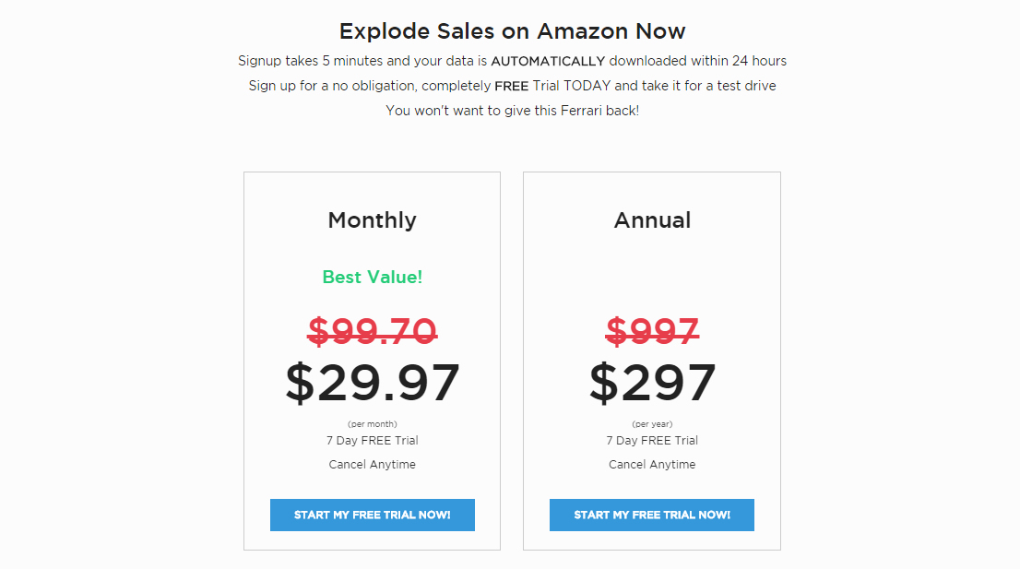Click the green Best Value! label
This screenshot has width=1020, height=569.
click(372, 277)
